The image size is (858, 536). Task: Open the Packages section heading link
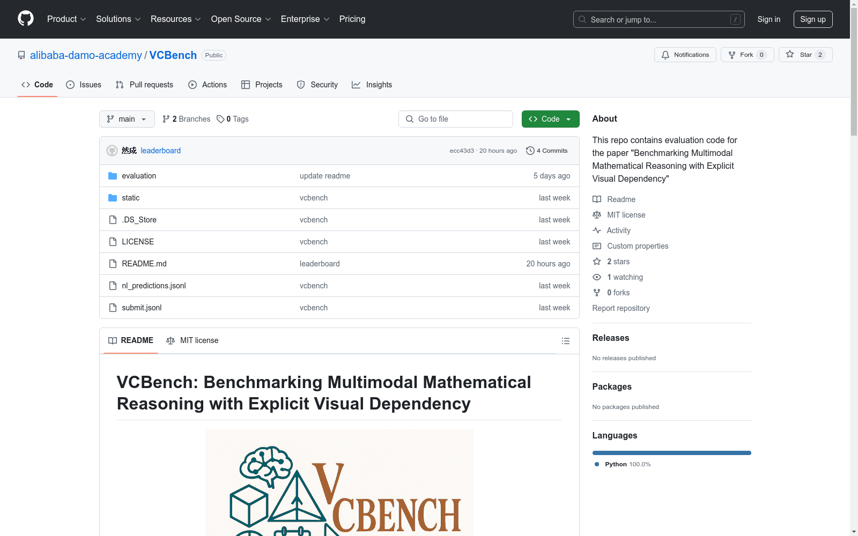coord(612,386)
